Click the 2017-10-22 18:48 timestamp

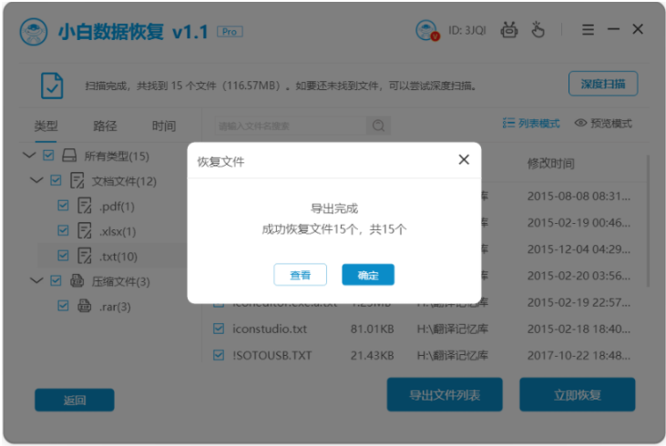pos(579,355)
